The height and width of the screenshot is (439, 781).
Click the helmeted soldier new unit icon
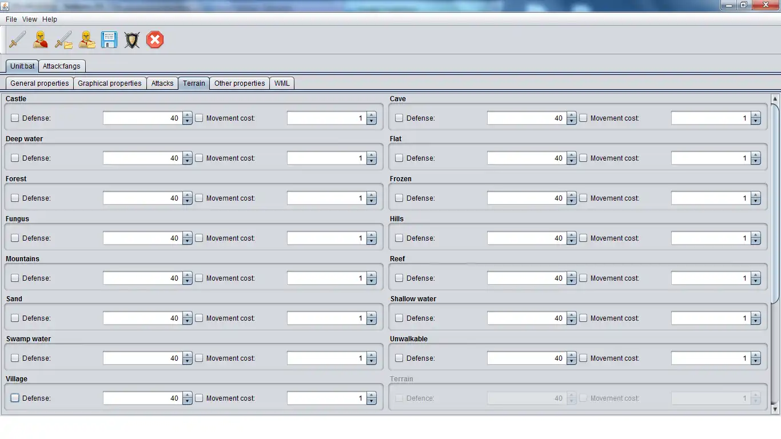point(40,39)
